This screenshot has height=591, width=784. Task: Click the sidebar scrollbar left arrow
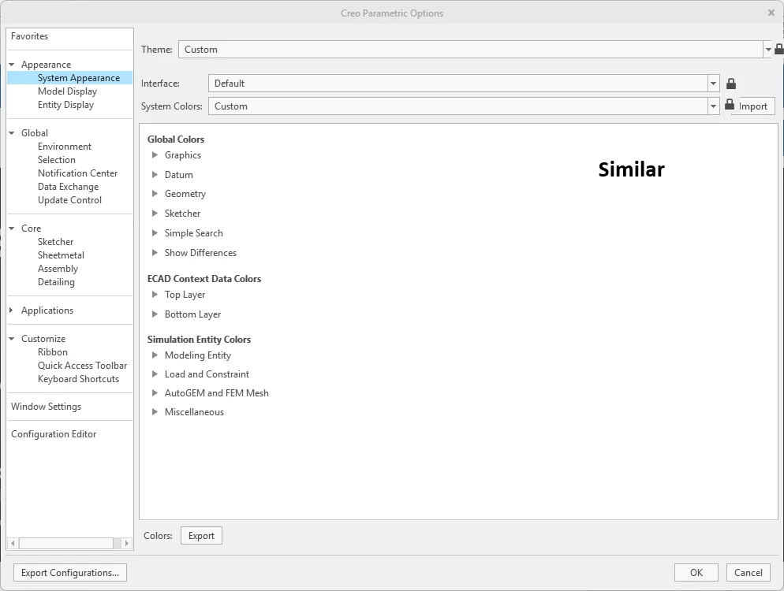click(x=13, y=543)
